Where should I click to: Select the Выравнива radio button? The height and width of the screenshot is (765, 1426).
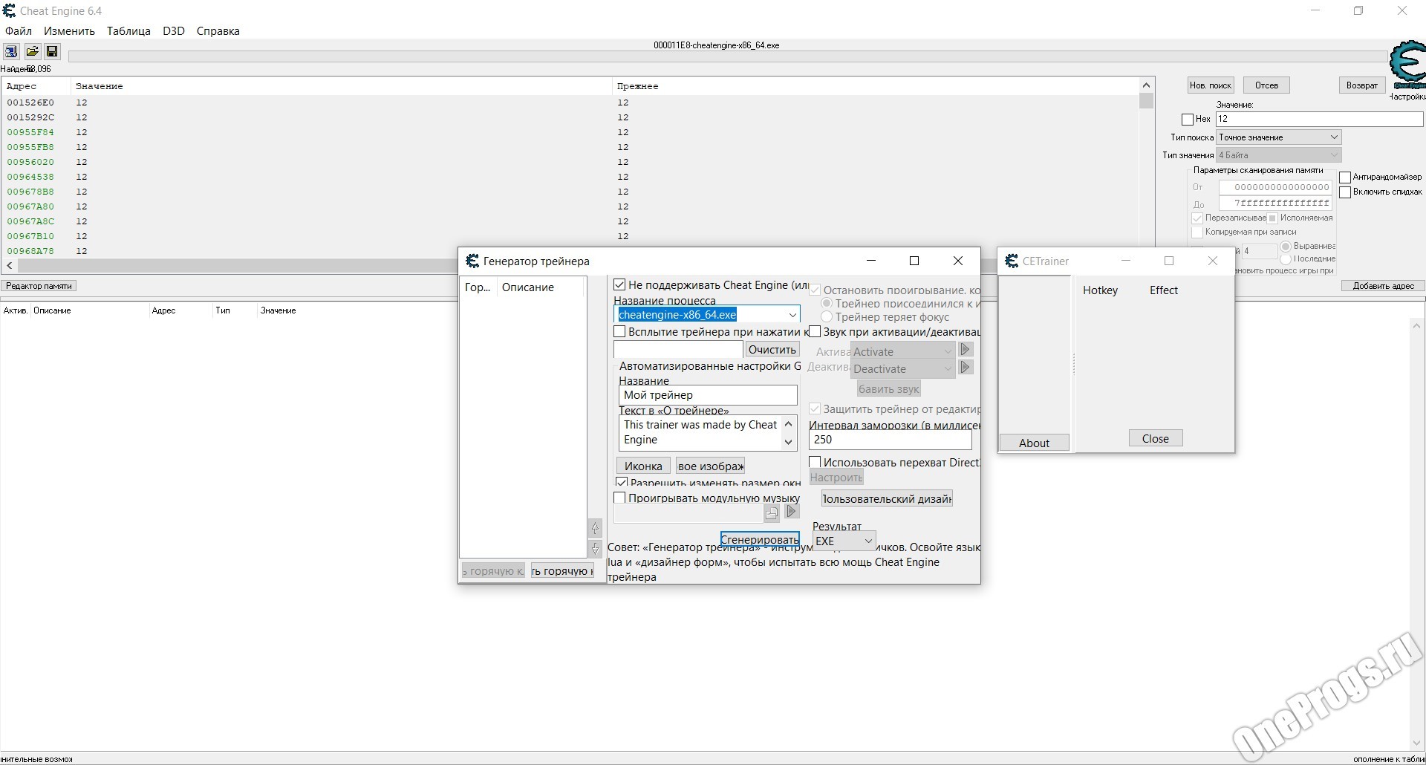click(1286, 246)
